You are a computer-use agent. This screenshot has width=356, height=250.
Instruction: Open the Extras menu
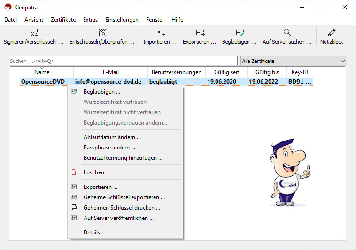90,20
